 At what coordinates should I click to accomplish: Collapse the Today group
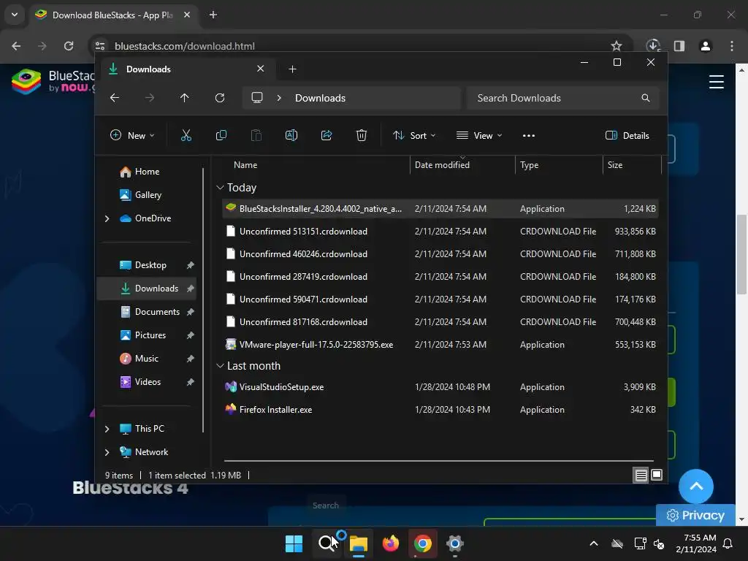pyautogui.click(x=220, y=188)
